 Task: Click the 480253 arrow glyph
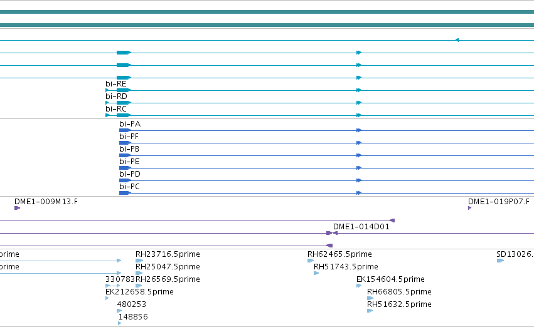(x=119, y=311)
